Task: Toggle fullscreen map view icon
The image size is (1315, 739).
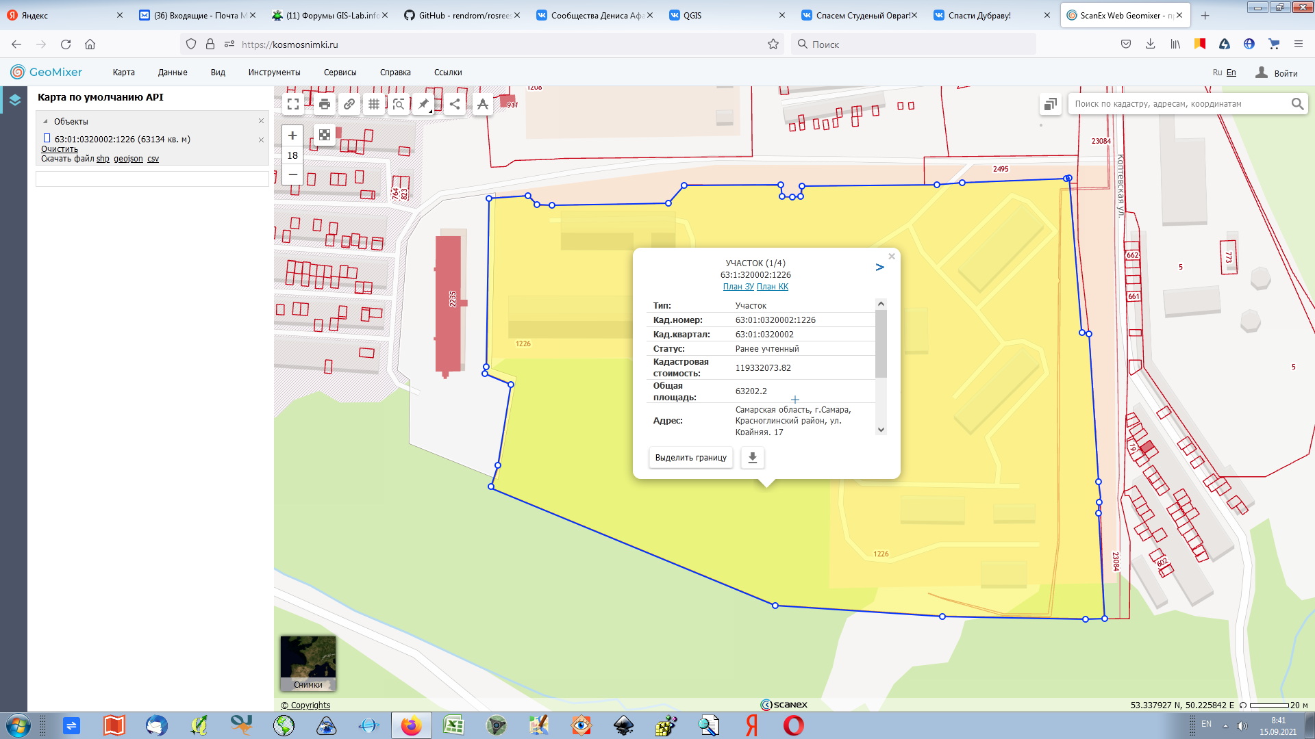Action: pos(293,104)
